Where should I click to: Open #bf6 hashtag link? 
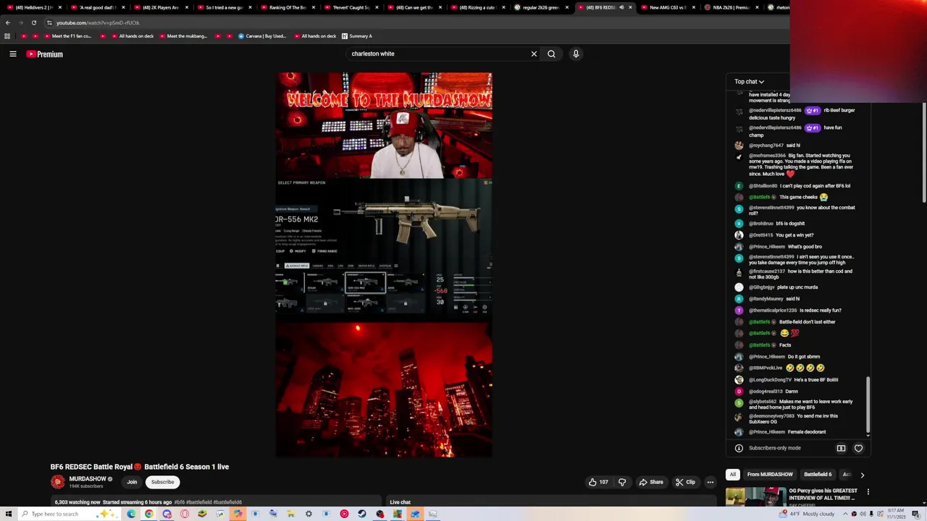179,502
